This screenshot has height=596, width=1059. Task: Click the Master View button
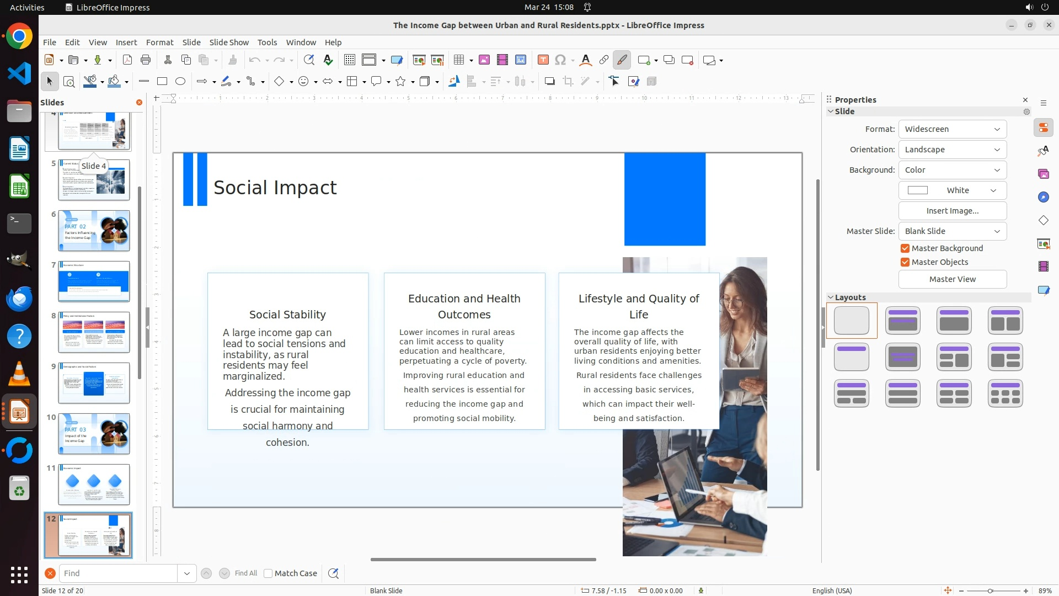[952, 279]
